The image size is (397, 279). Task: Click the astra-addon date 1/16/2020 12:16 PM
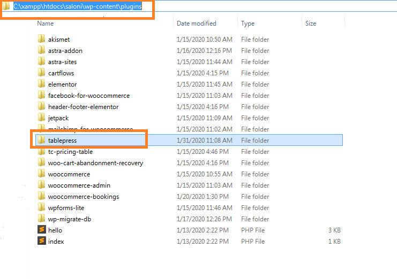click(x=204, y=51)
